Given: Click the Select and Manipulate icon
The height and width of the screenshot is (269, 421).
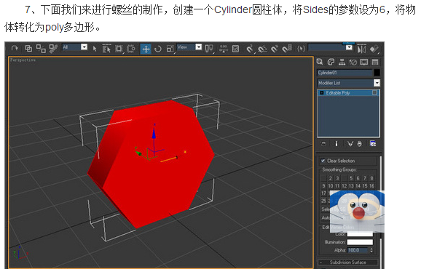Looking at the screenshot, I should [224, 49].
